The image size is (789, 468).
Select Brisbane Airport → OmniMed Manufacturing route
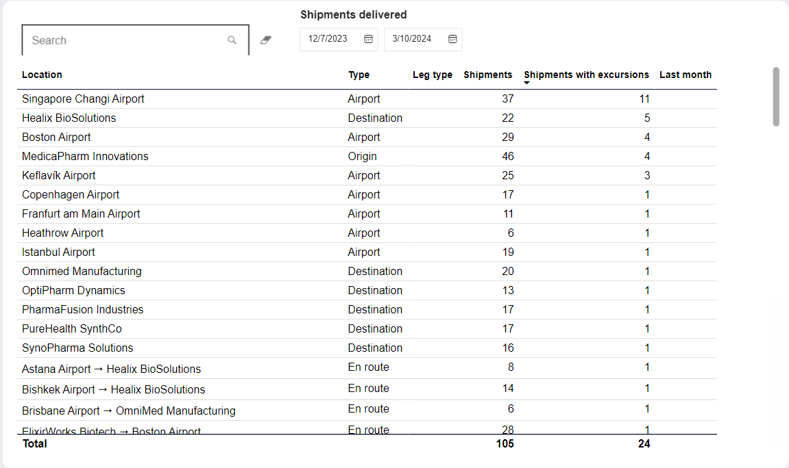click(367, 410)
